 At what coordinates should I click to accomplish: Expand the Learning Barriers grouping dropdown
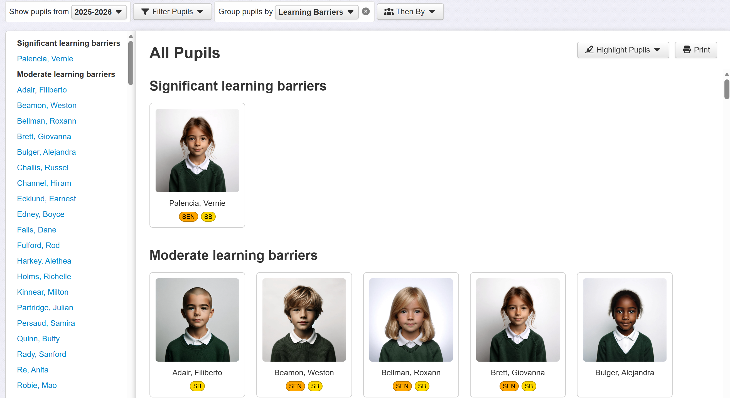[x=316, y=12]
